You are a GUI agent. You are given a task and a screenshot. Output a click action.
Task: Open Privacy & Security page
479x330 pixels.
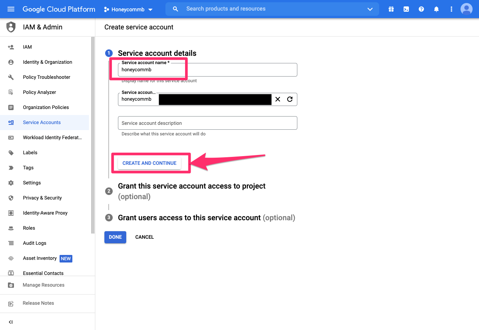tap(42, 198)
